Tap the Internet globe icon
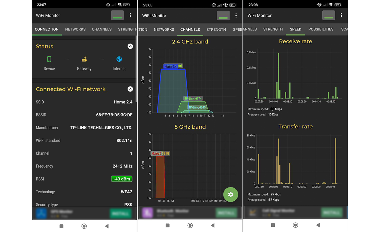381x232 pixels. [119, 59]
